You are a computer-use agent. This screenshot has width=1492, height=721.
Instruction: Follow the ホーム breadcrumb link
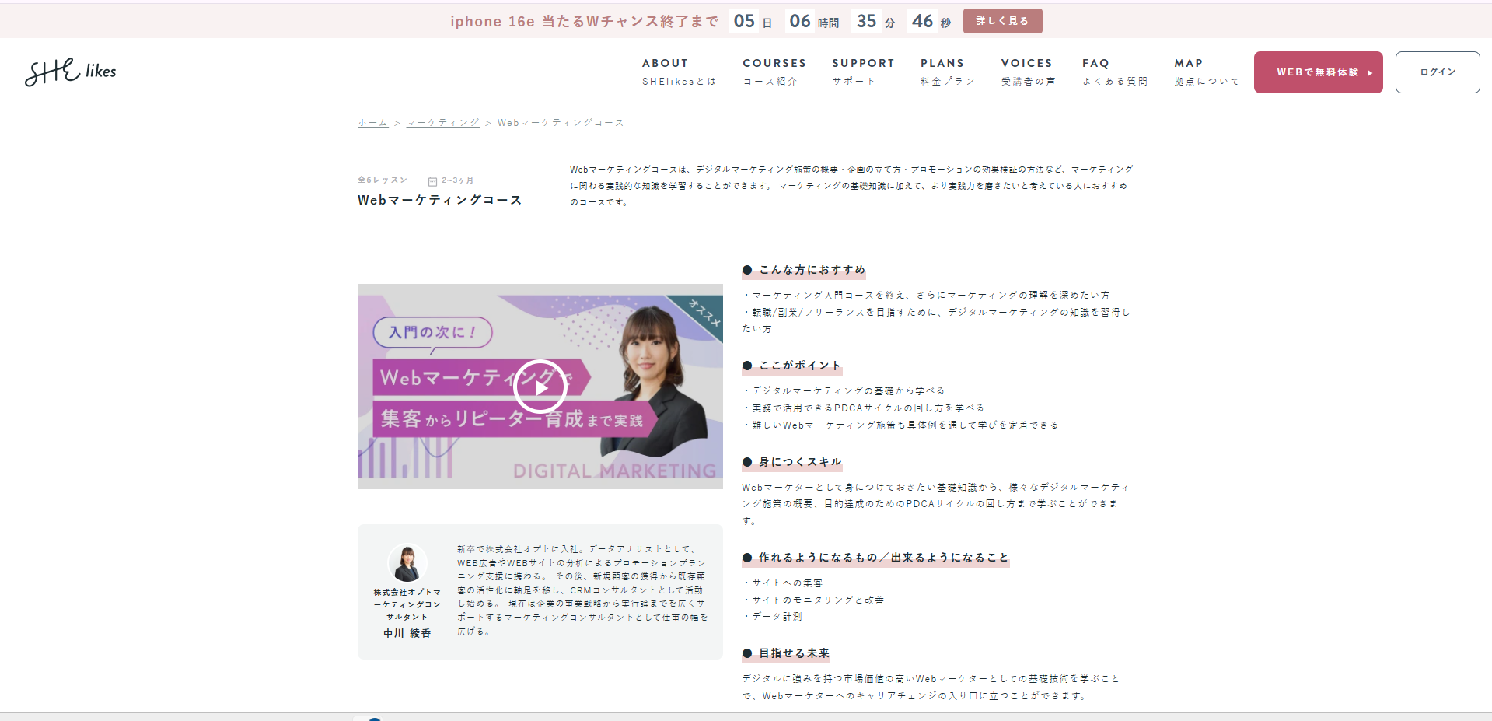(x=372, y=123)
